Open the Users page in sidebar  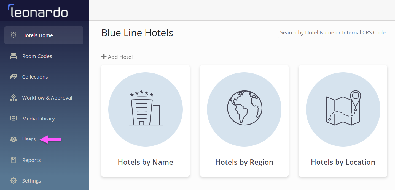(x=44, y=139)
